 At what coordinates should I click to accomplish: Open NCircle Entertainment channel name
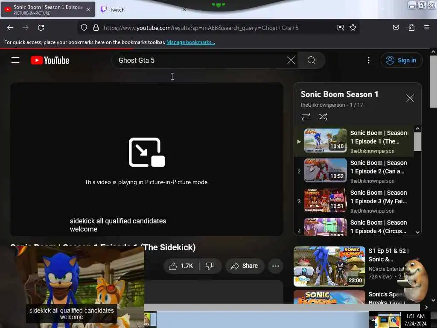click(x=386, y=269)
